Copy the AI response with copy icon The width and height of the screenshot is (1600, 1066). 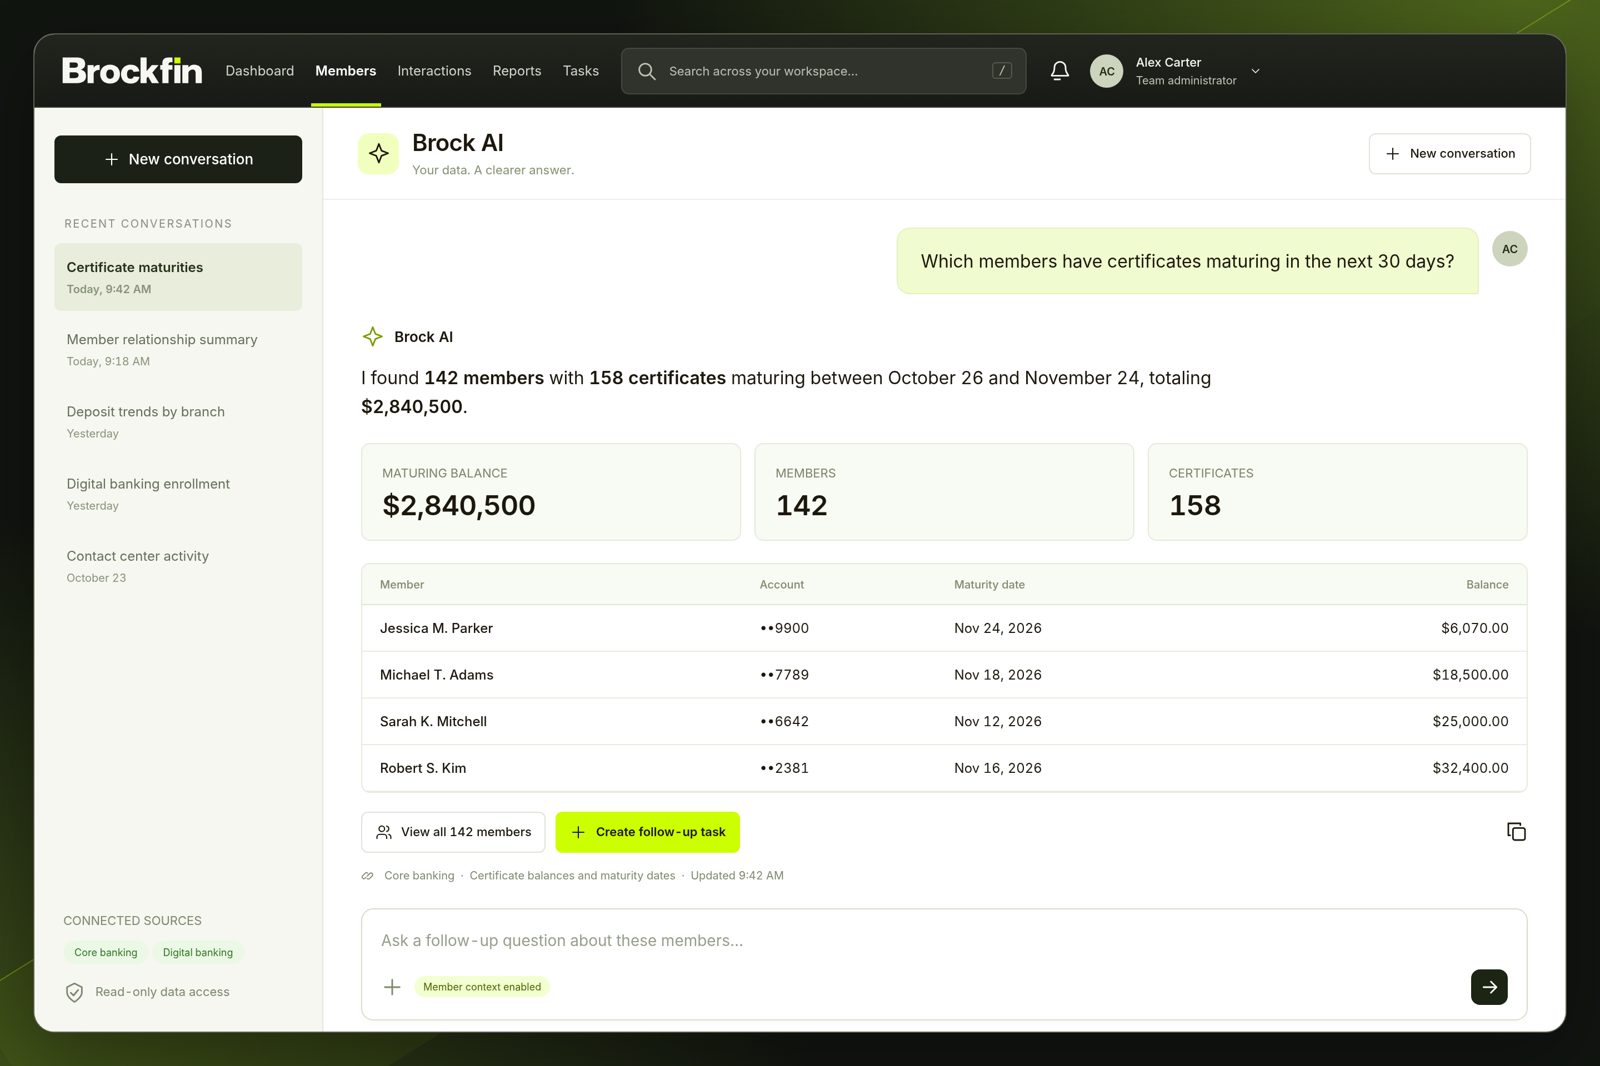(x=1516, y=832)
